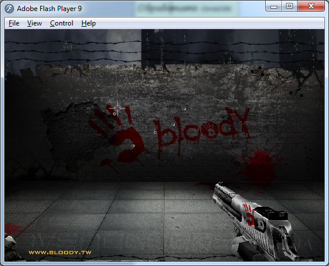Open the Control menu
Viewport: 329px width, 266px height.
[x=62, y=23]
